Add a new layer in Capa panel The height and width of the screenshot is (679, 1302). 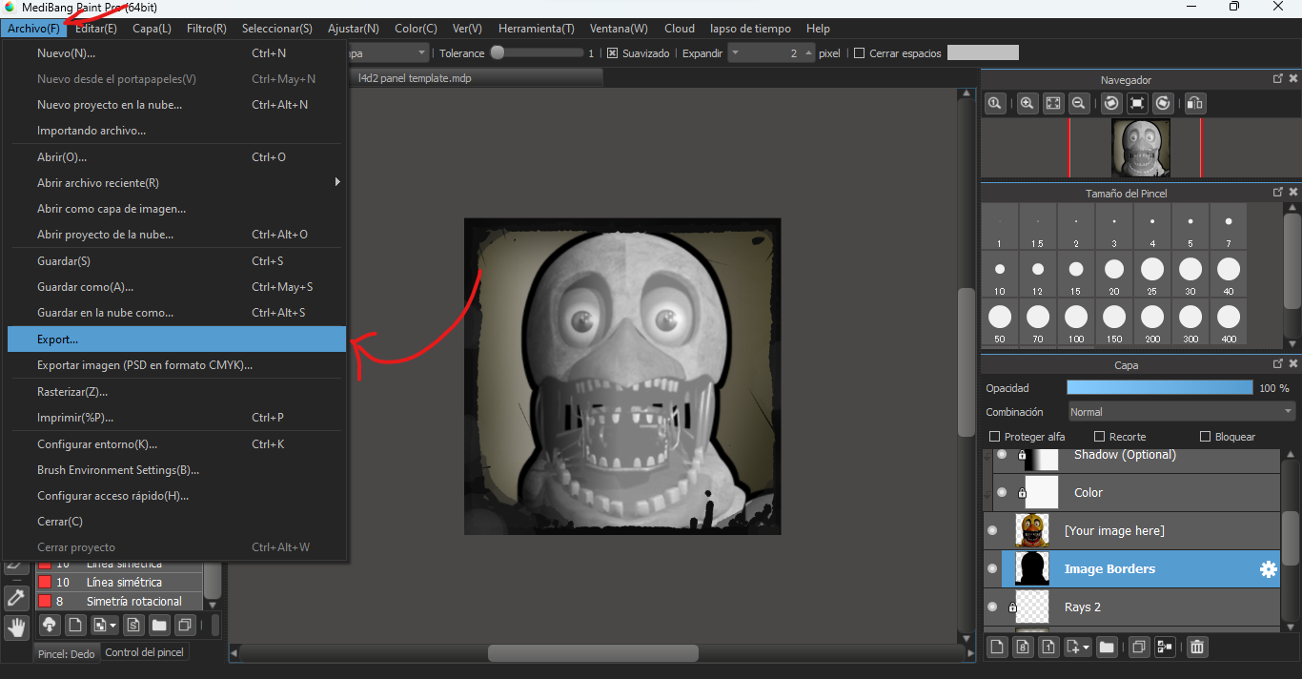click(x=997, y=647)
